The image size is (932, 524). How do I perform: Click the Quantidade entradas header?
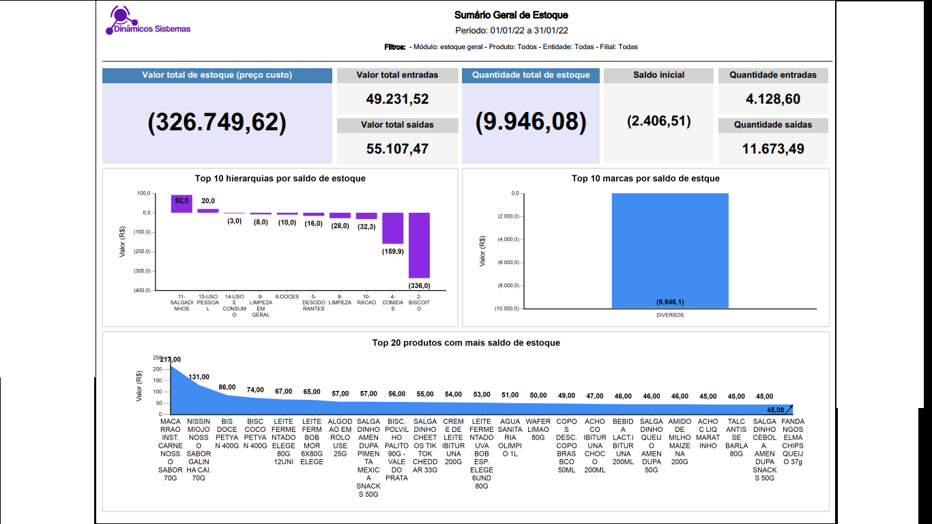pyautogui.click(x=772, y=75)
